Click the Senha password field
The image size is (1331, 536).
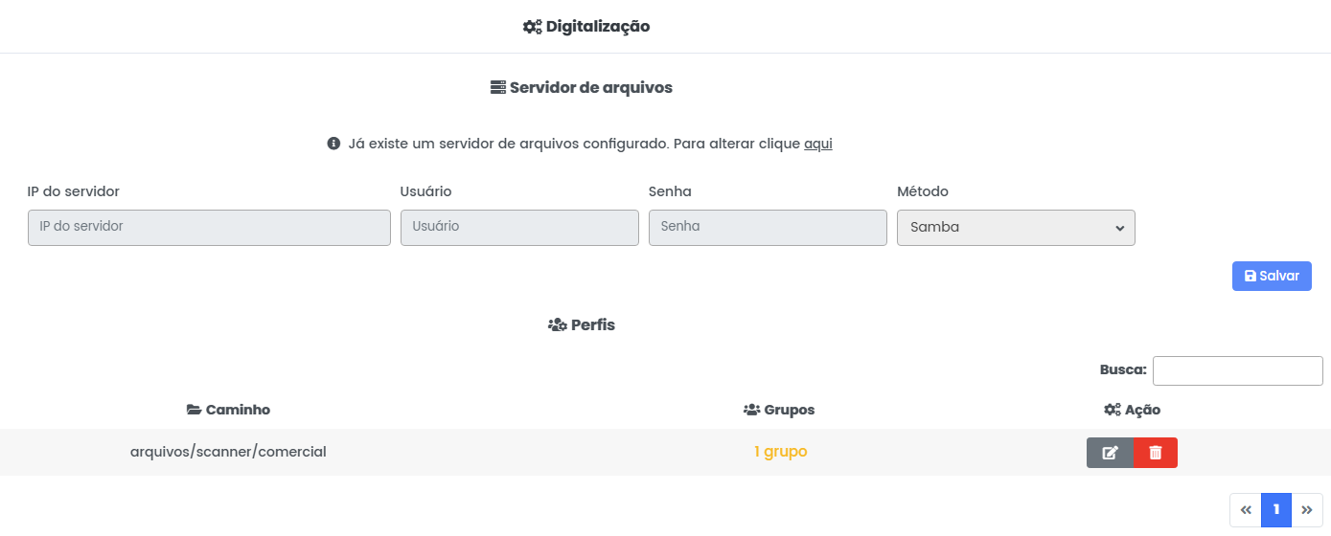768,228
